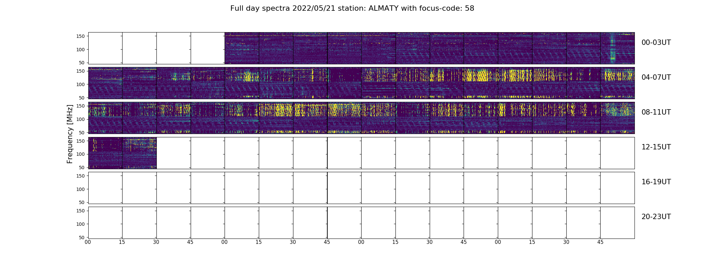
Task: Click the 100 tick of the 00-03UT row
Action: [x=81, y=50]
